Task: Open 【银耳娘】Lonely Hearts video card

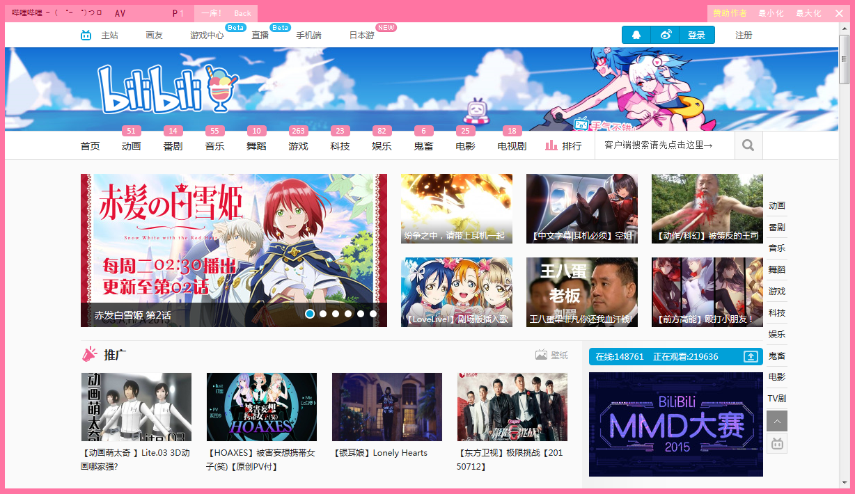Action: (387, 415)
